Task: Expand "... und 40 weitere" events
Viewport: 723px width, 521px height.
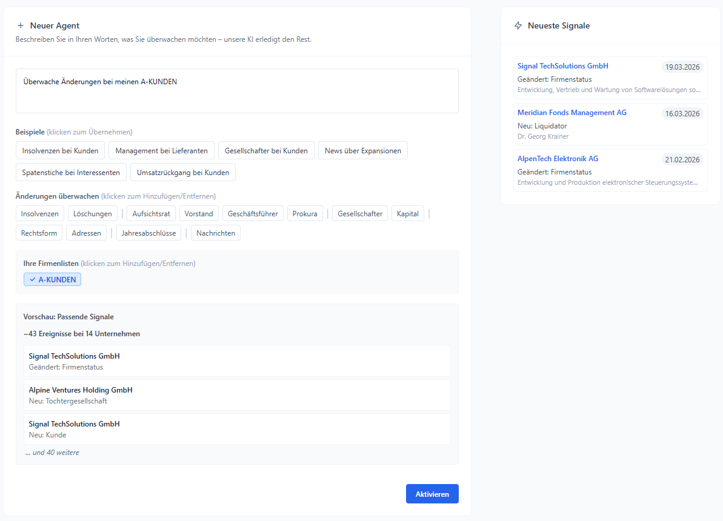Action: [52, 453]
